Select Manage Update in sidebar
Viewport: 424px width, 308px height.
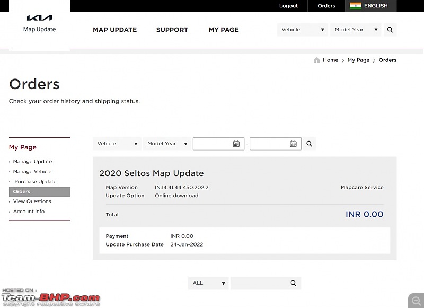(32, 162)
